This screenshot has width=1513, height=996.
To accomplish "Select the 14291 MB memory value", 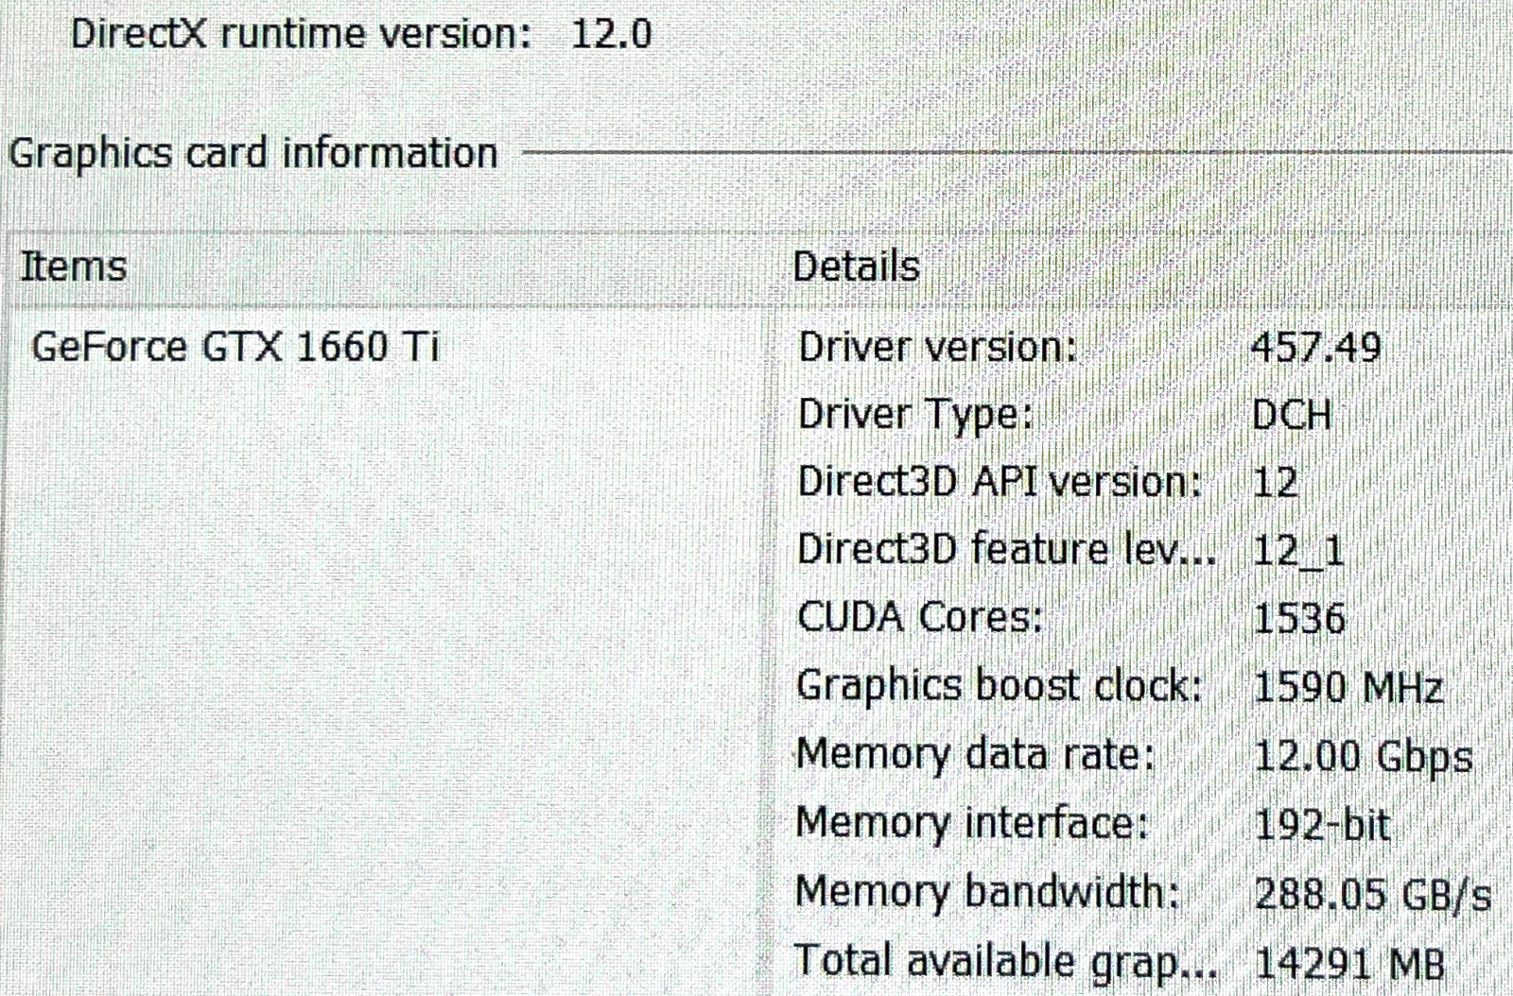I will tap(1349, 964).
